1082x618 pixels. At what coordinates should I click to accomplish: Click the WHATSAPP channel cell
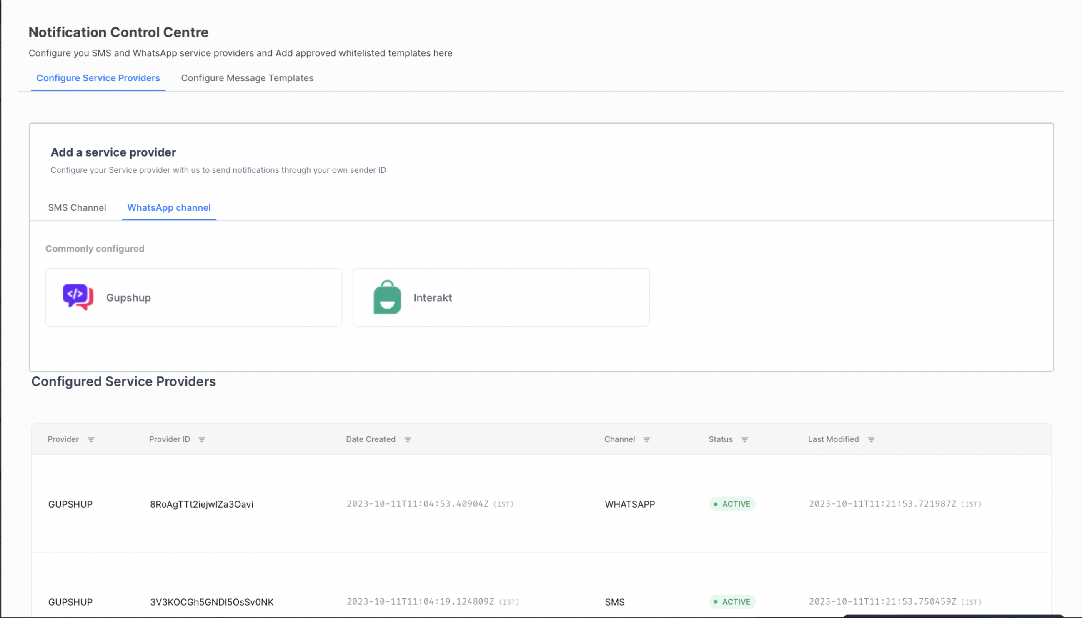(x=630, y=504)
